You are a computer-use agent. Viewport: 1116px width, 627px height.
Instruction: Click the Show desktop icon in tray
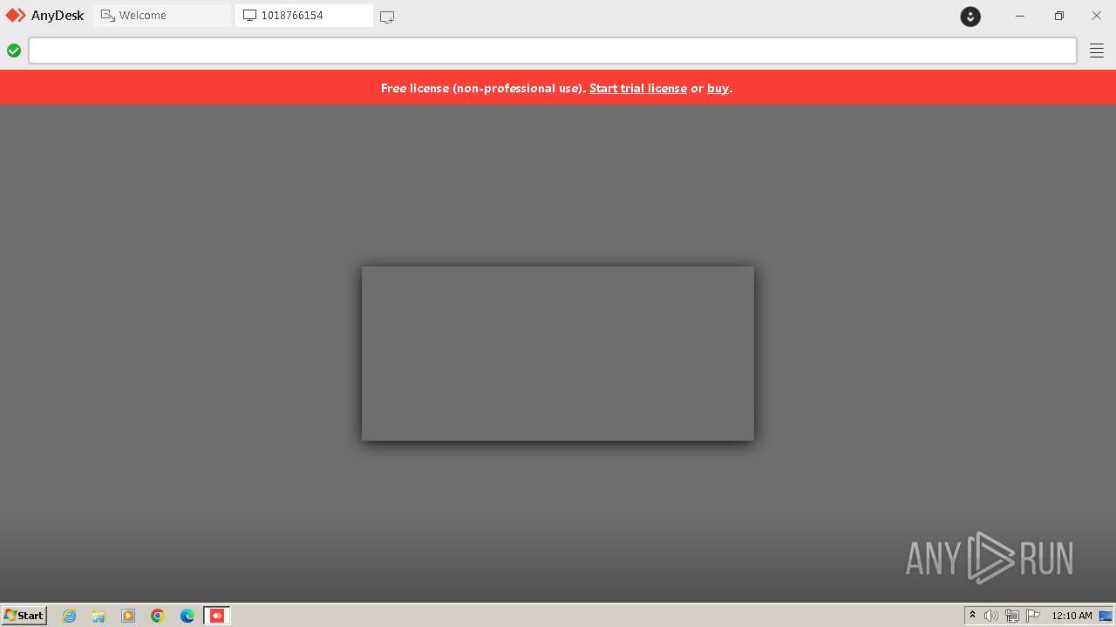1106,616
